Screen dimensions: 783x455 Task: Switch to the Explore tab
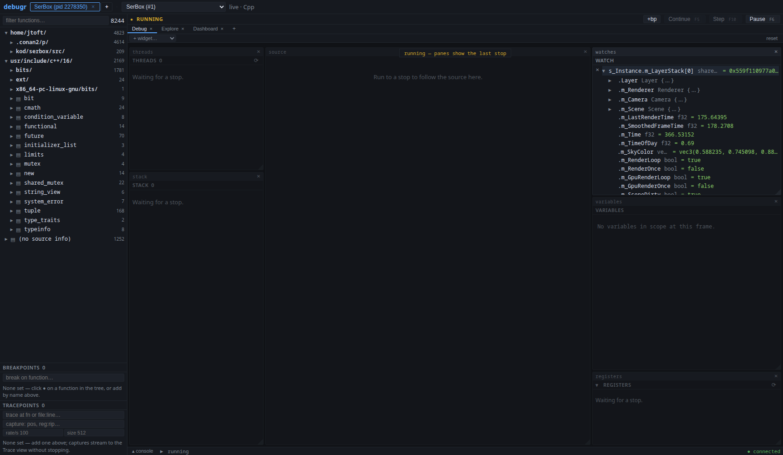170,29
